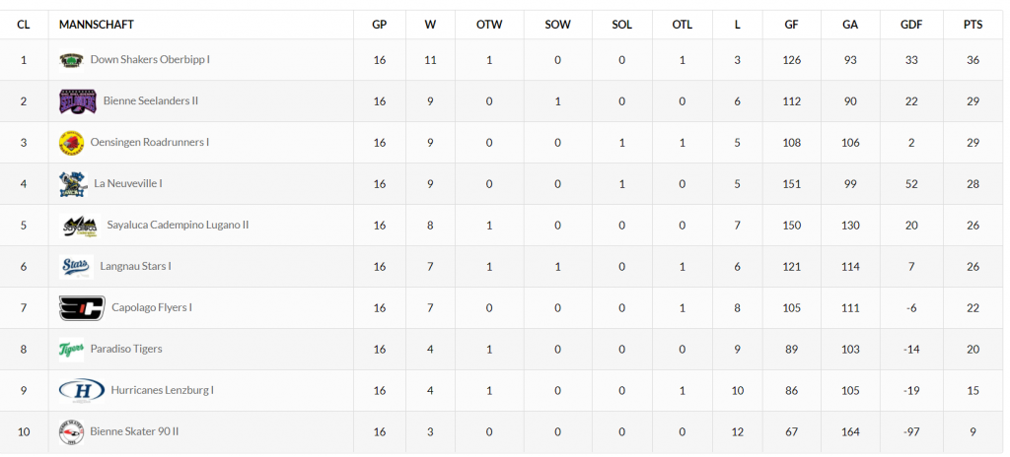Click the Oensingen Roadrunners round logo

click(x=71, y=143)
